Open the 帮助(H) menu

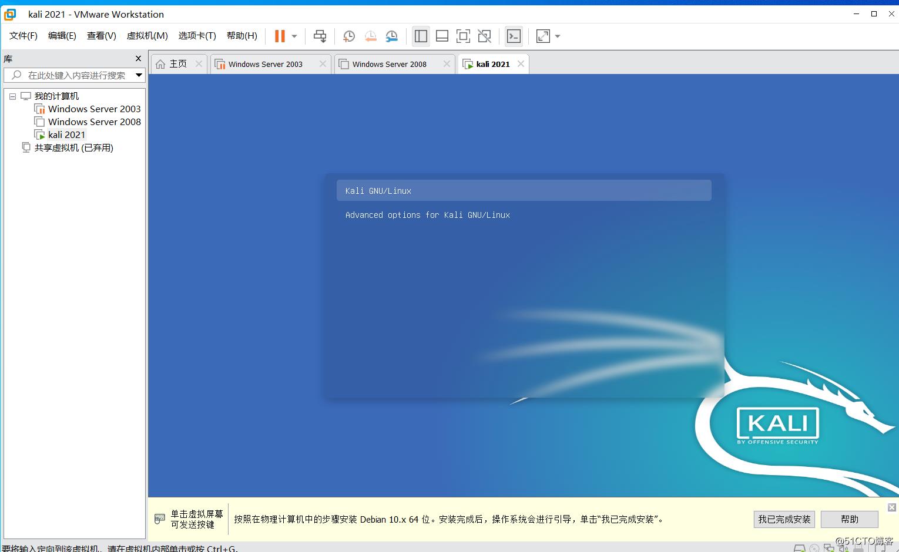(242, 36)
